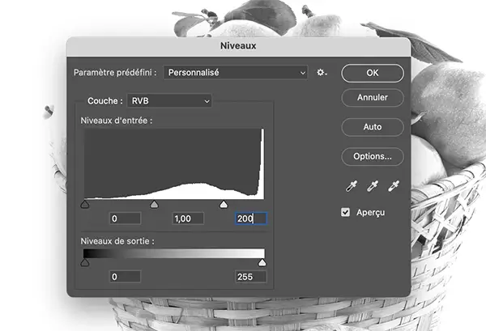486x331 pixels.
Task: Click the Auto button
Action: [373, 127]
